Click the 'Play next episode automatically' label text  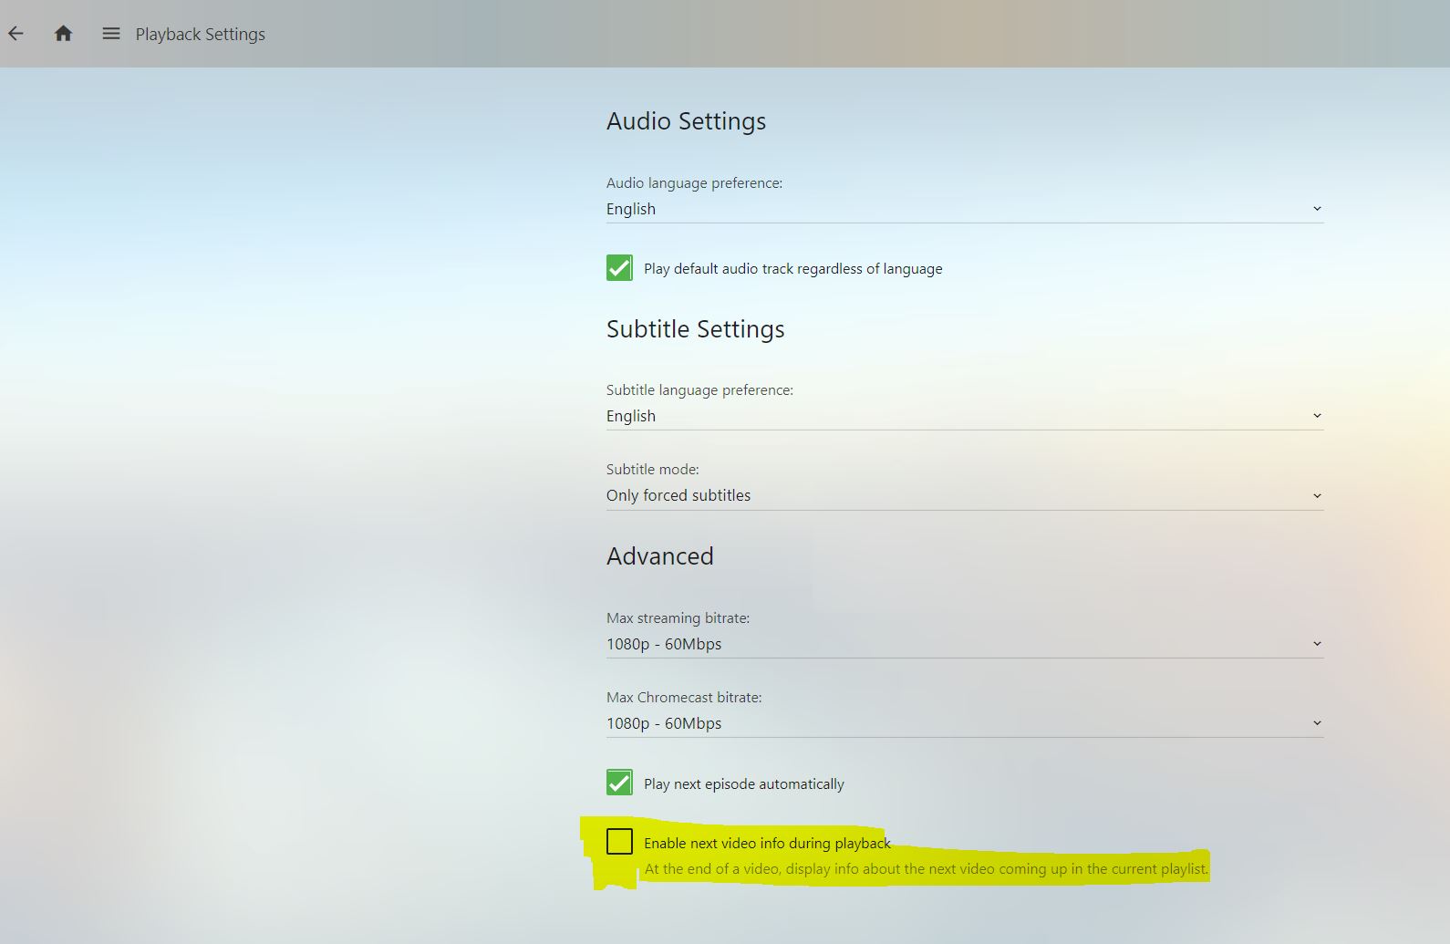pos(744,783)
